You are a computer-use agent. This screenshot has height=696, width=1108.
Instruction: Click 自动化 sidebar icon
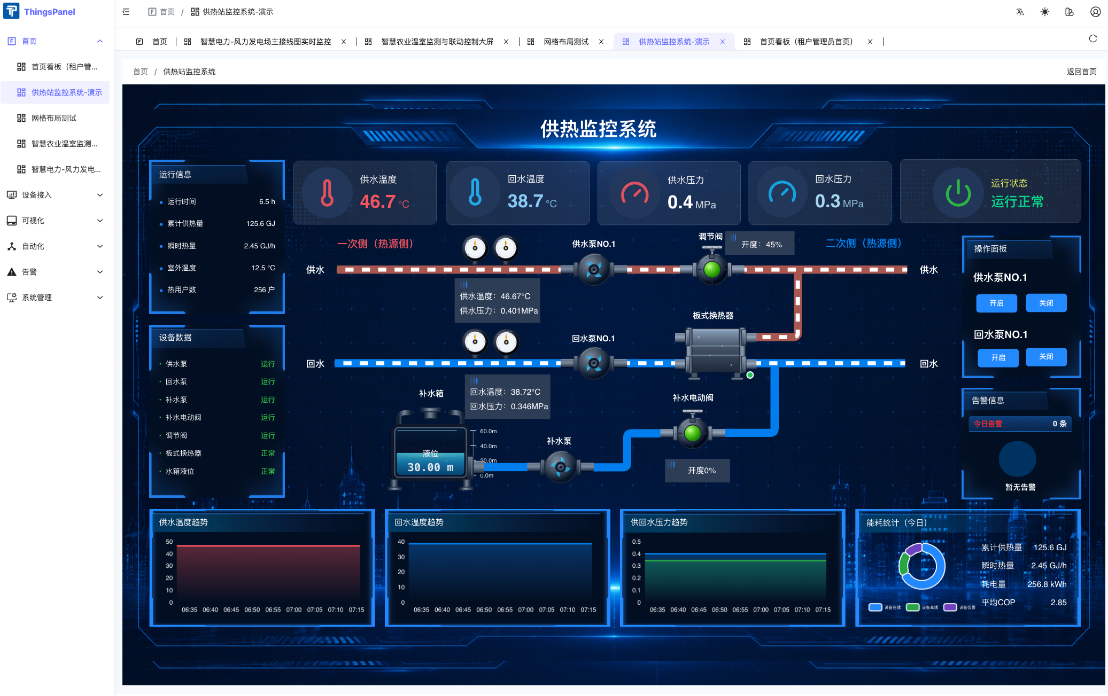coord(11,246)
